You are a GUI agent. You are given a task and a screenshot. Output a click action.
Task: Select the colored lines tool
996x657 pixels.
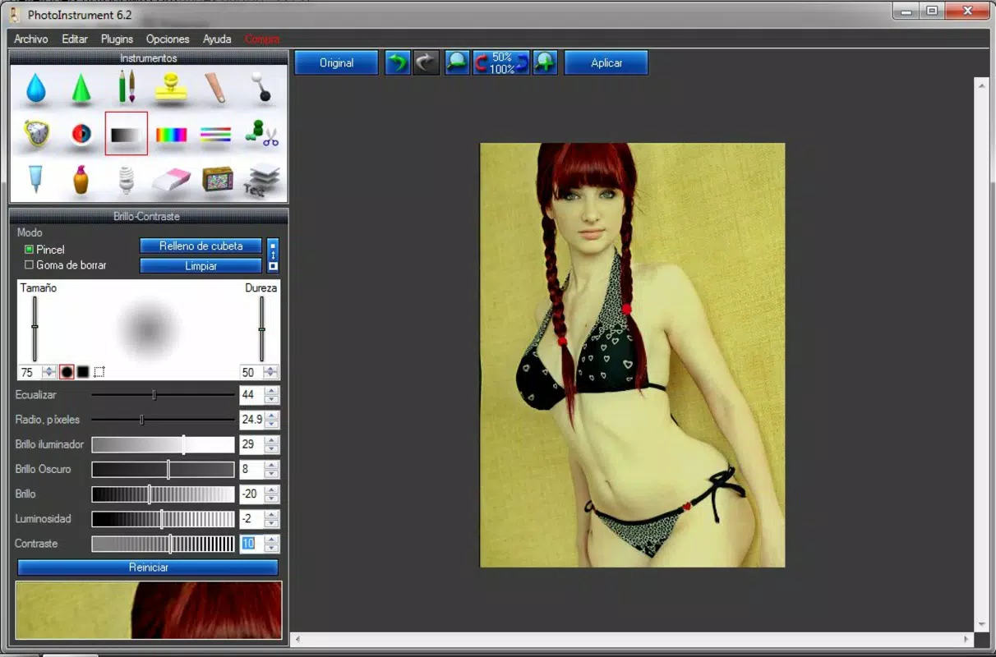click(216, 135)
